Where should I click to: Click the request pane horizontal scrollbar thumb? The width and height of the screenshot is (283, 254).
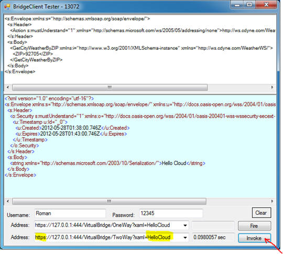coord(110,87)
